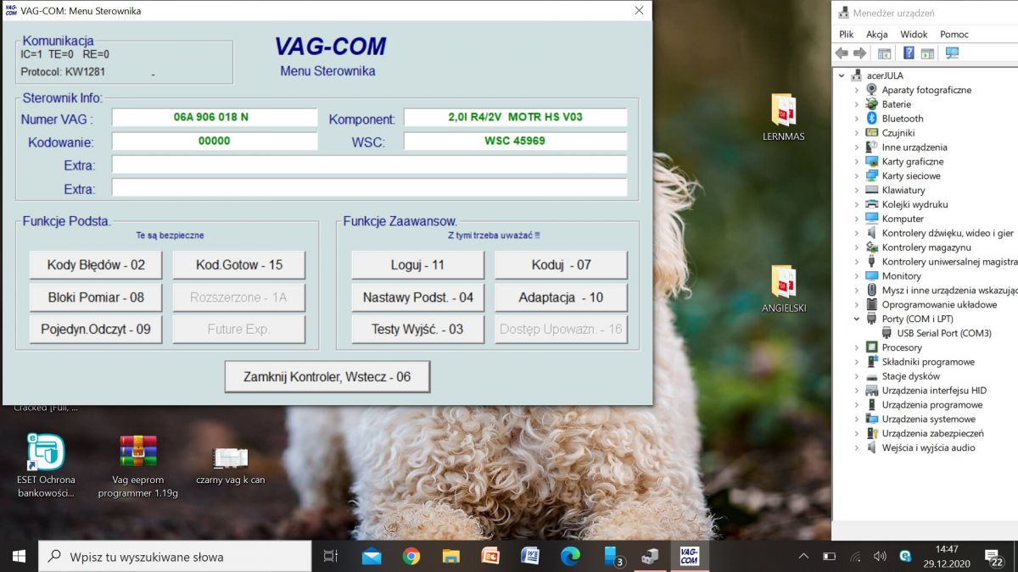Expand Karty graficzne category

click(x=856, y=162)
